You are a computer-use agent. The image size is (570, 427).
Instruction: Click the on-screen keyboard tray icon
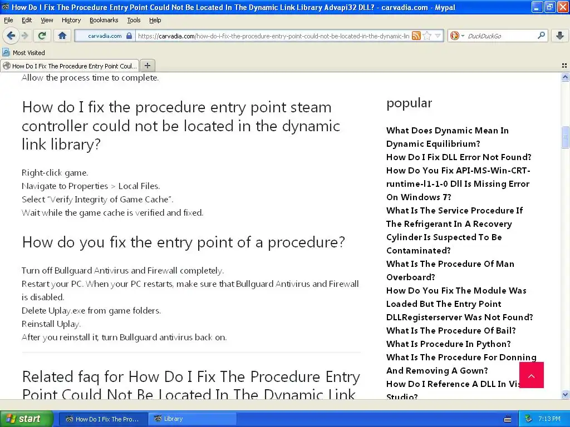click(x=508, y=419)
